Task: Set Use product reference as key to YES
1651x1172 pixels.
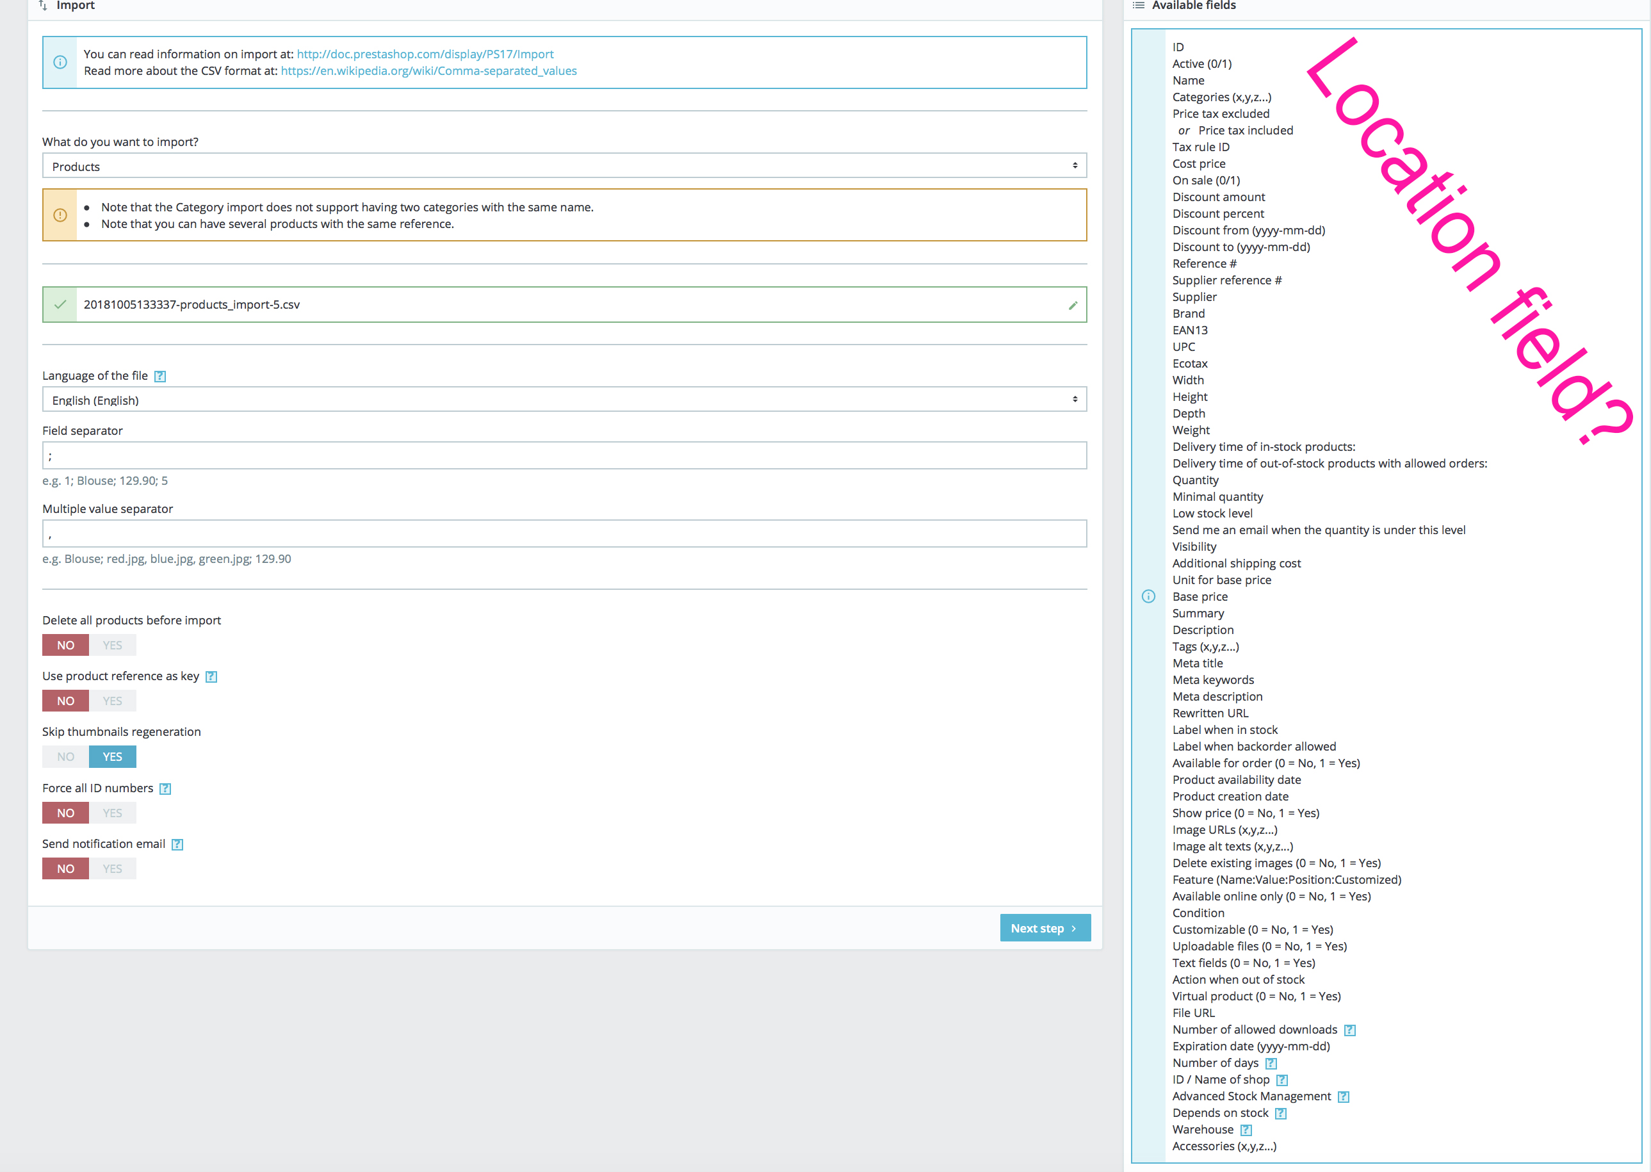Action: [x=113, y=700]
